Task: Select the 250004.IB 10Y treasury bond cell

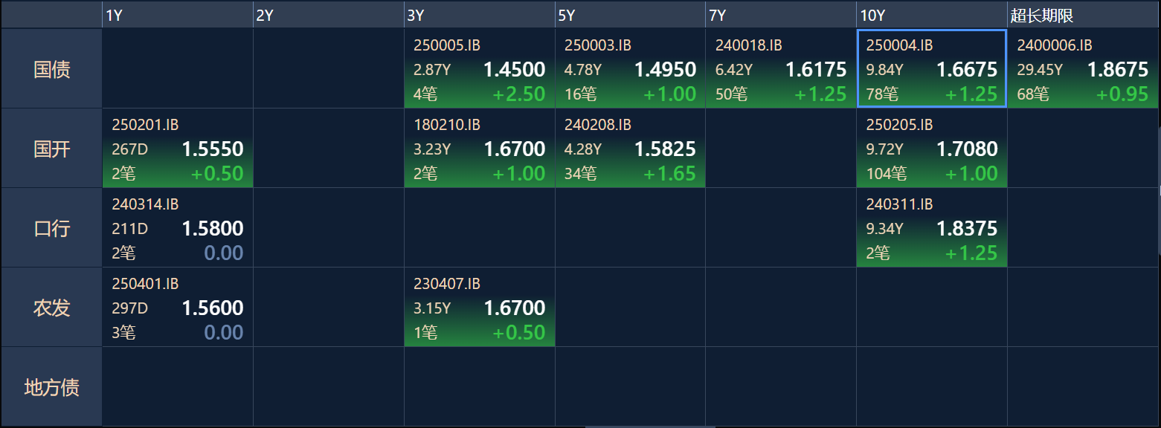Action: pos(931,69)
